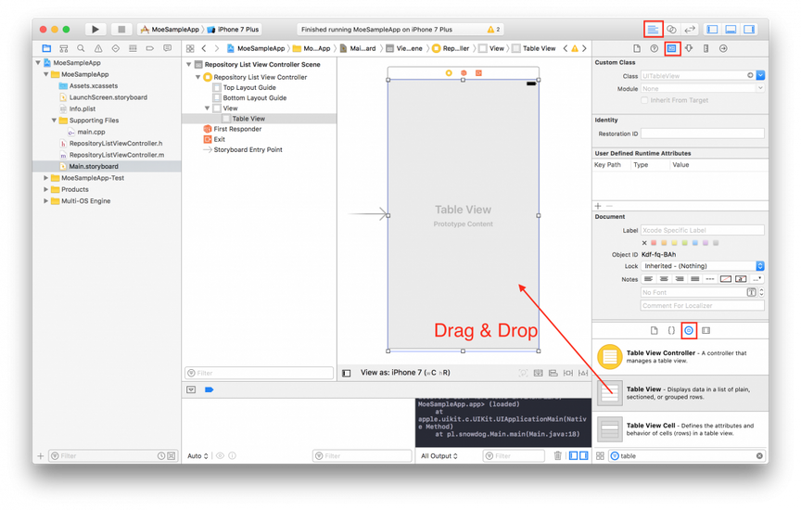Show the Code Snippet library
The height and width of the screenshot is (510, 801).
click(671, 331)
